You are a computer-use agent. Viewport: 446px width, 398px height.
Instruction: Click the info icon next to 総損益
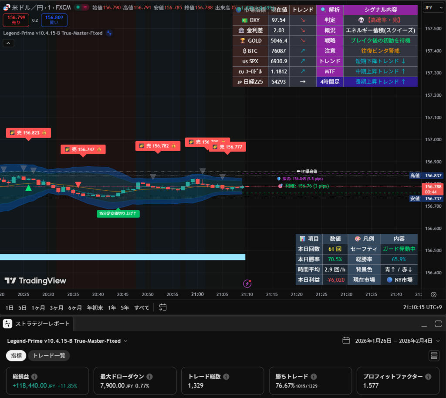pos(34,377)
